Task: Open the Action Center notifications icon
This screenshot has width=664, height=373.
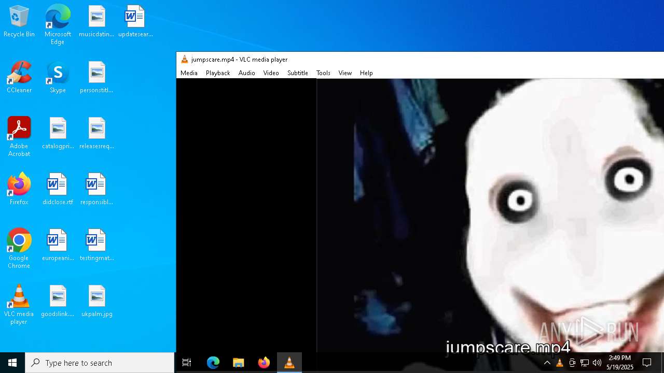Action: tap(647, 363)
